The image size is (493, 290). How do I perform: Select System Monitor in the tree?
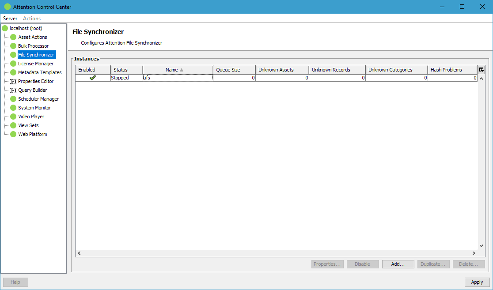tap(34, 107)
